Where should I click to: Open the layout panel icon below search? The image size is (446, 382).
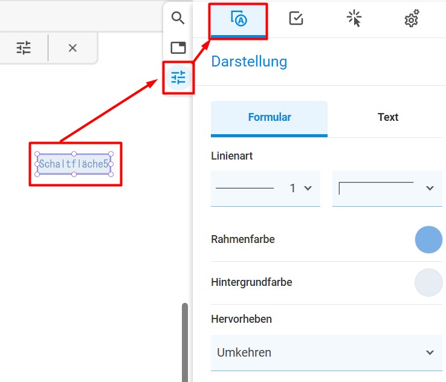[x=178, y=48]
